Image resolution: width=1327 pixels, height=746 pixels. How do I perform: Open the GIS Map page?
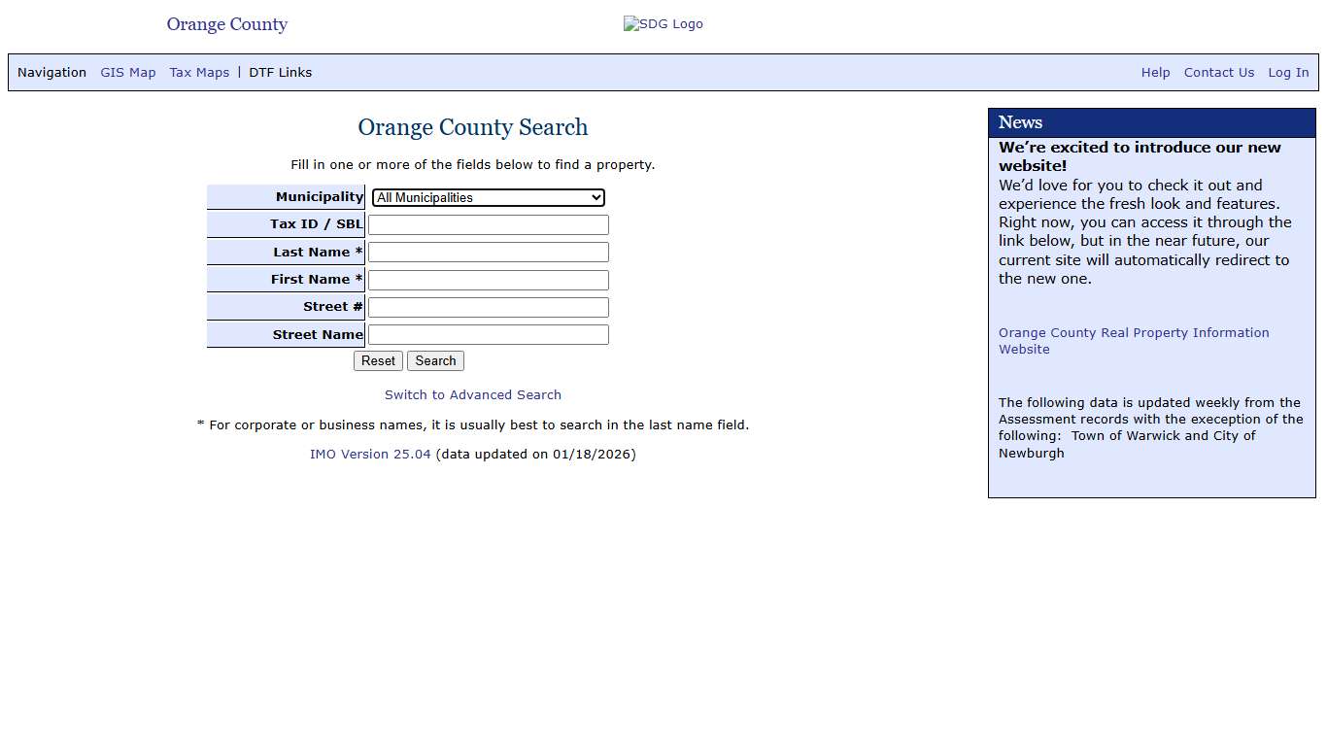click(127, 72)
